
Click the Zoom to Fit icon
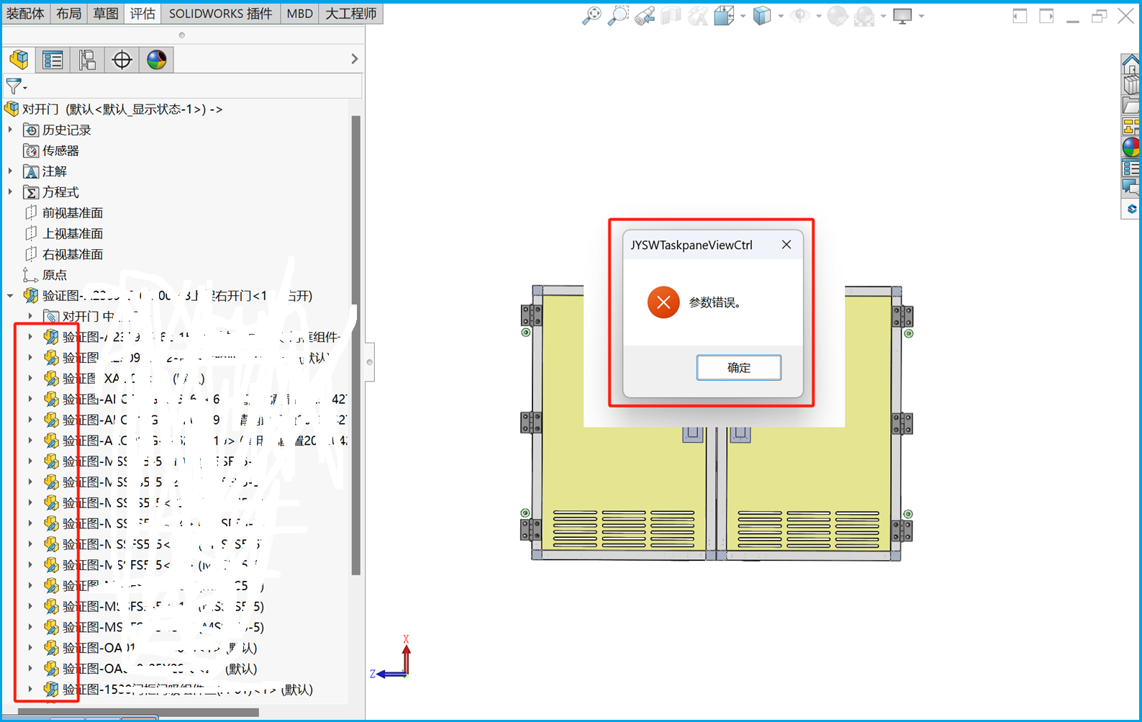(592, 16)
